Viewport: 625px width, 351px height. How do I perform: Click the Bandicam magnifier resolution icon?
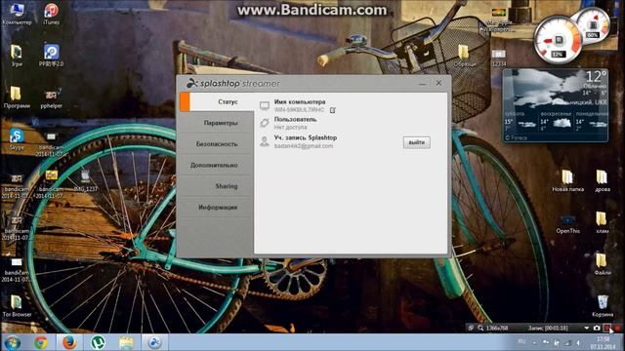(x=480, y=328)
